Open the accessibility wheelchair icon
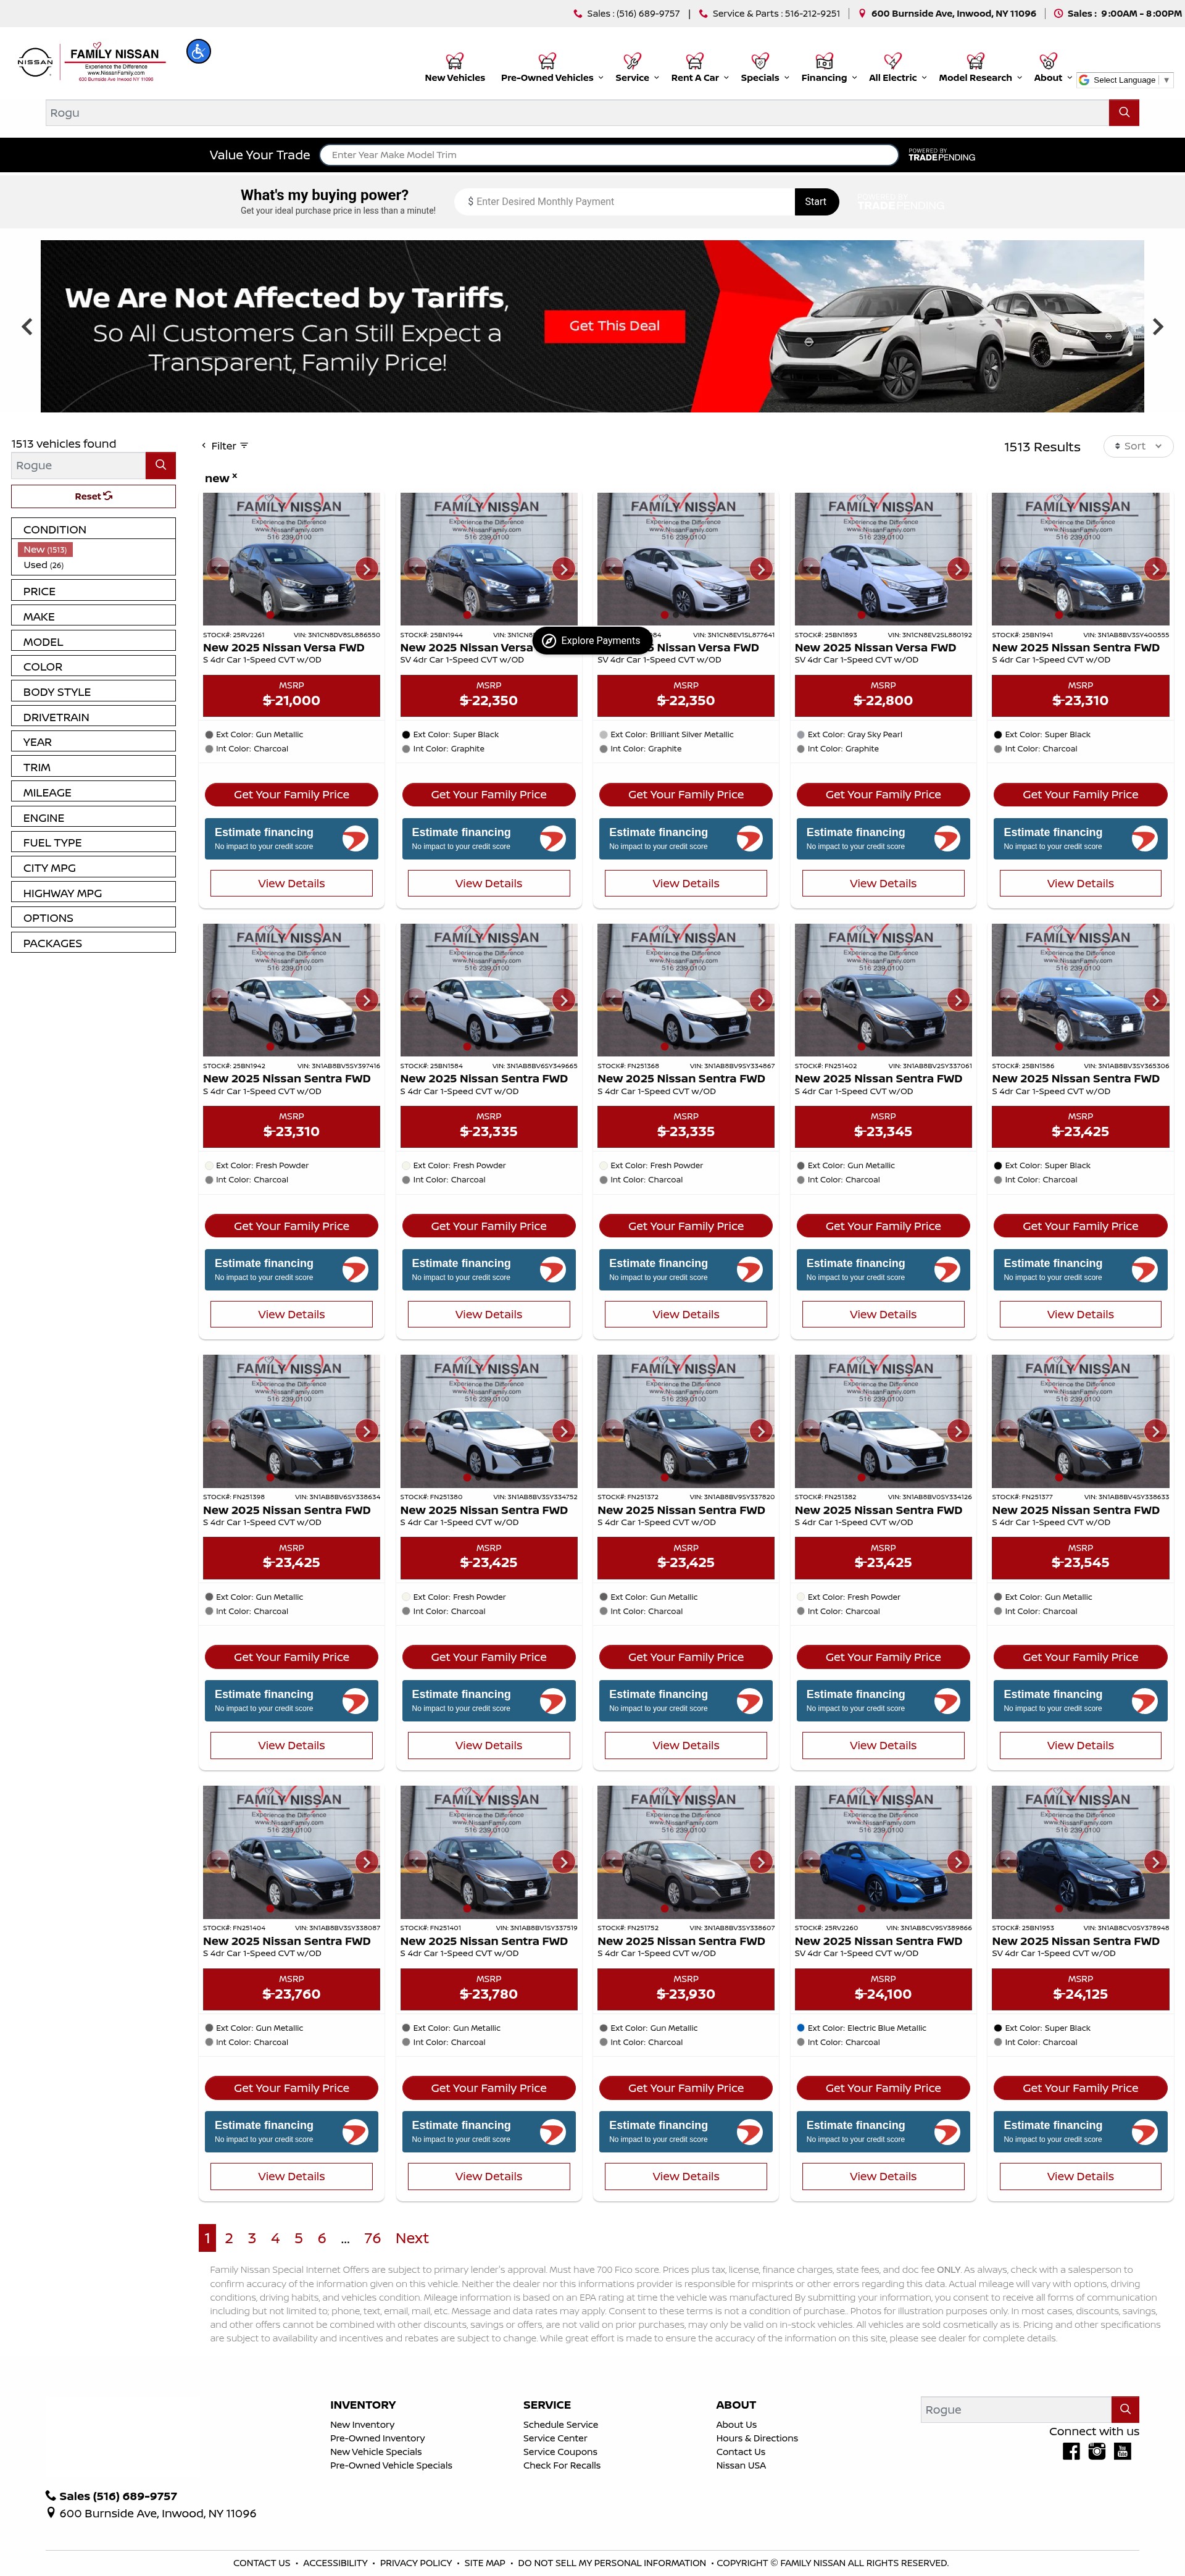The image size is (1185, 2576). pos(199,51)
